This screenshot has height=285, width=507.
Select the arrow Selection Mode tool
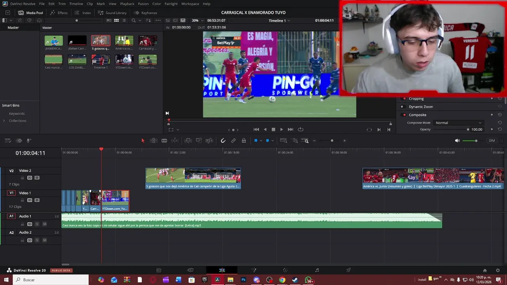click(143, 141)
